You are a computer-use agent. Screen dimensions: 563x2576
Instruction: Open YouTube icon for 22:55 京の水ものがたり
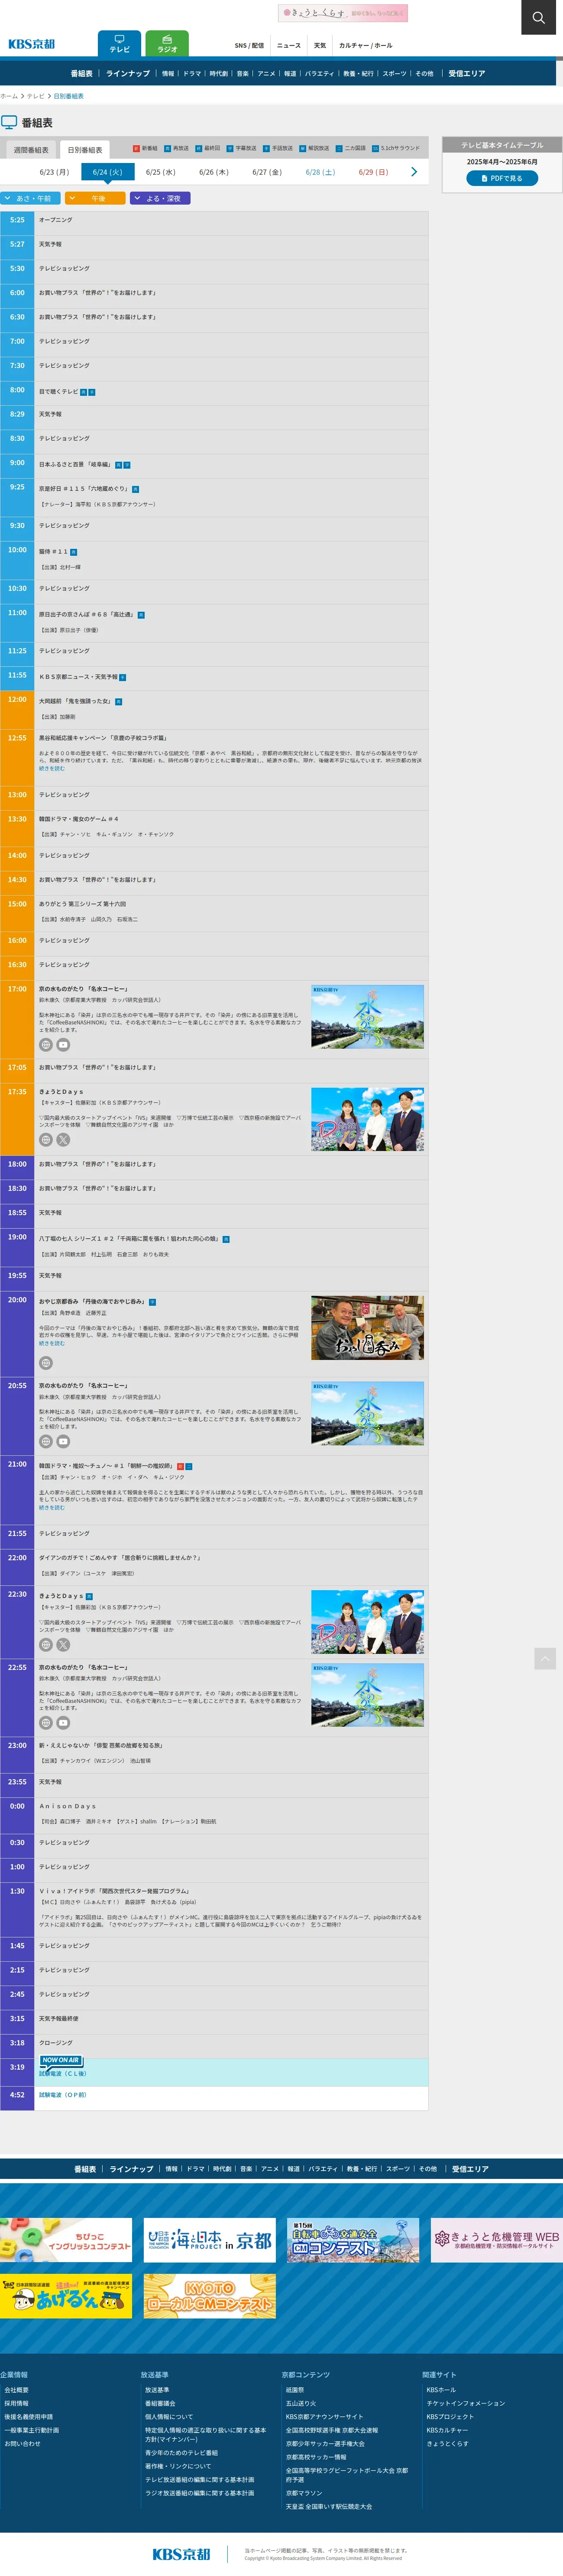[x=63, y=1723]
